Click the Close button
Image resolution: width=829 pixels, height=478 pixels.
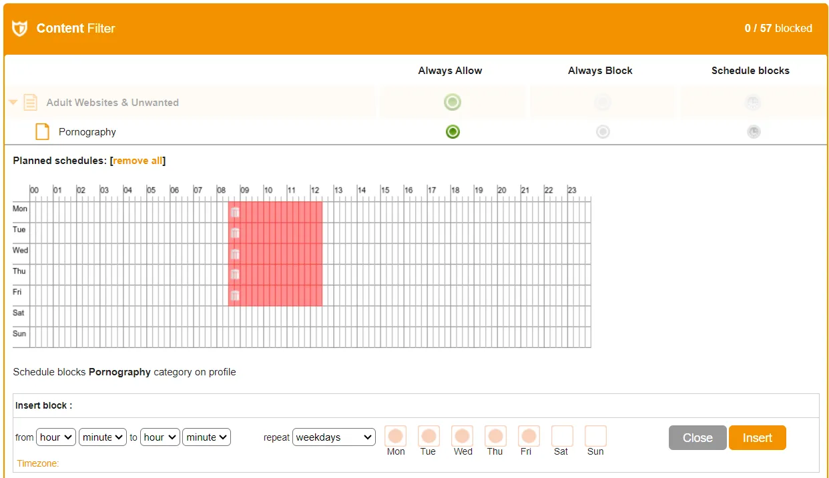pos(698,437)
